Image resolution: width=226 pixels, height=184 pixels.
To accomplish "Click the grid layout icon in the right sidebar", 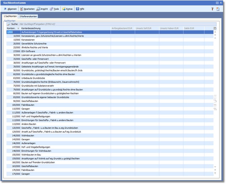I will coord(215,96).
